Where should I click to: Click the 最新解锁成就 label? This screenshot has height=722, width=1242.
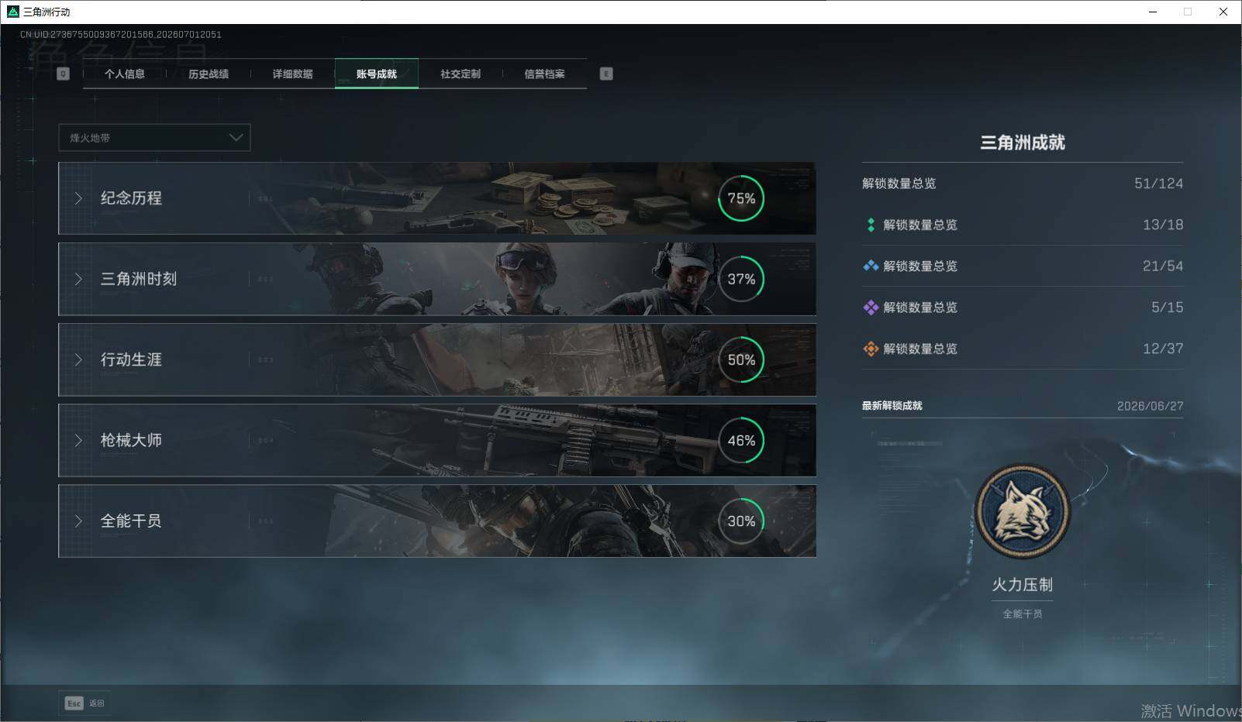coord(892,406)
